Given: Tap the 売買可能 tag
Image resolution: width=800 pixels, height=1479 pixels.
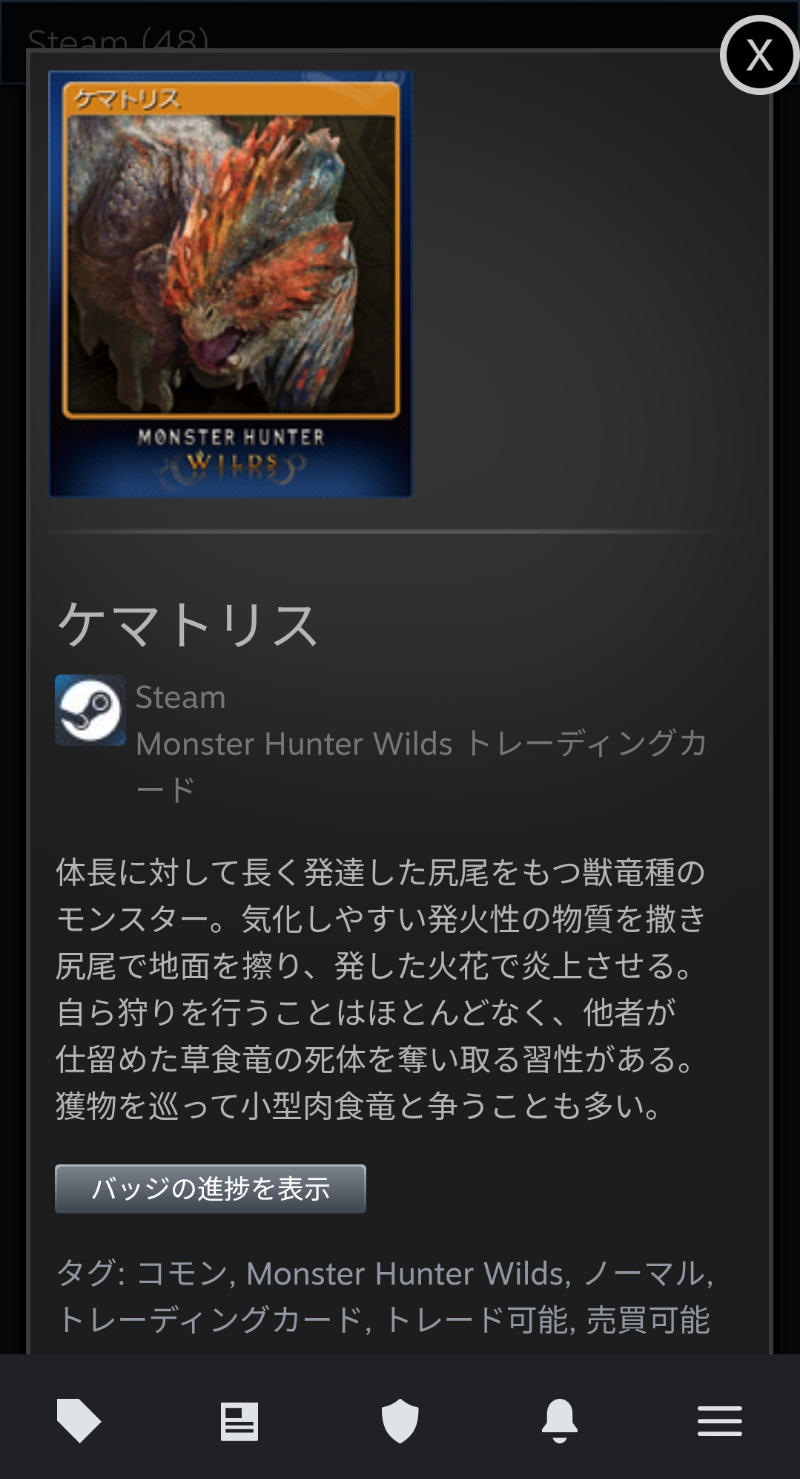Looking at the screenshot, I should click(648, 1320).
